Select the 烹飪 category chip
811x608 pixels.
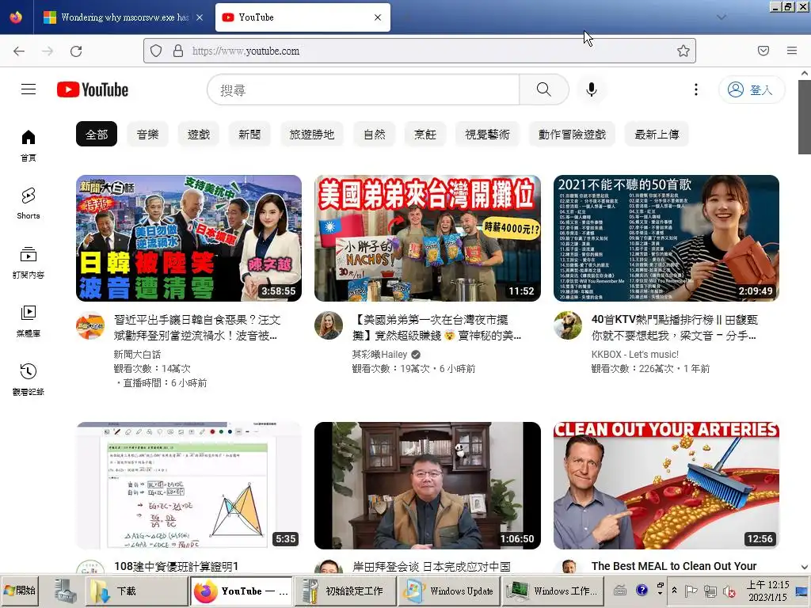pos(425,135)
